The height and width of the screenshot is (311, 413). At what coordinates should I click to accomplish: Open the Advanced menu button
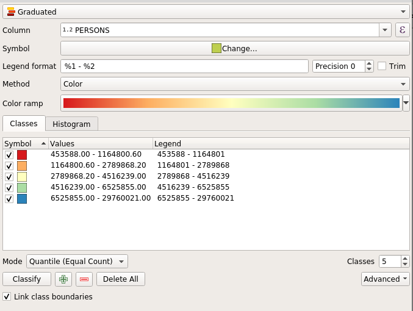pos(386,279)
